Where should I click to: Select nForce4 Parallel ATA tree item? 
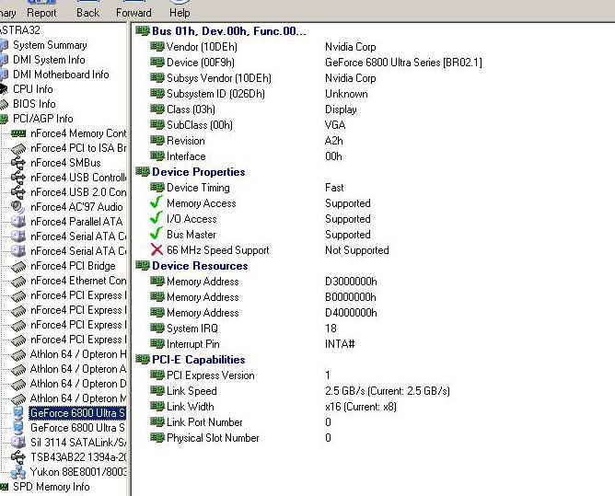pos(76,222)
